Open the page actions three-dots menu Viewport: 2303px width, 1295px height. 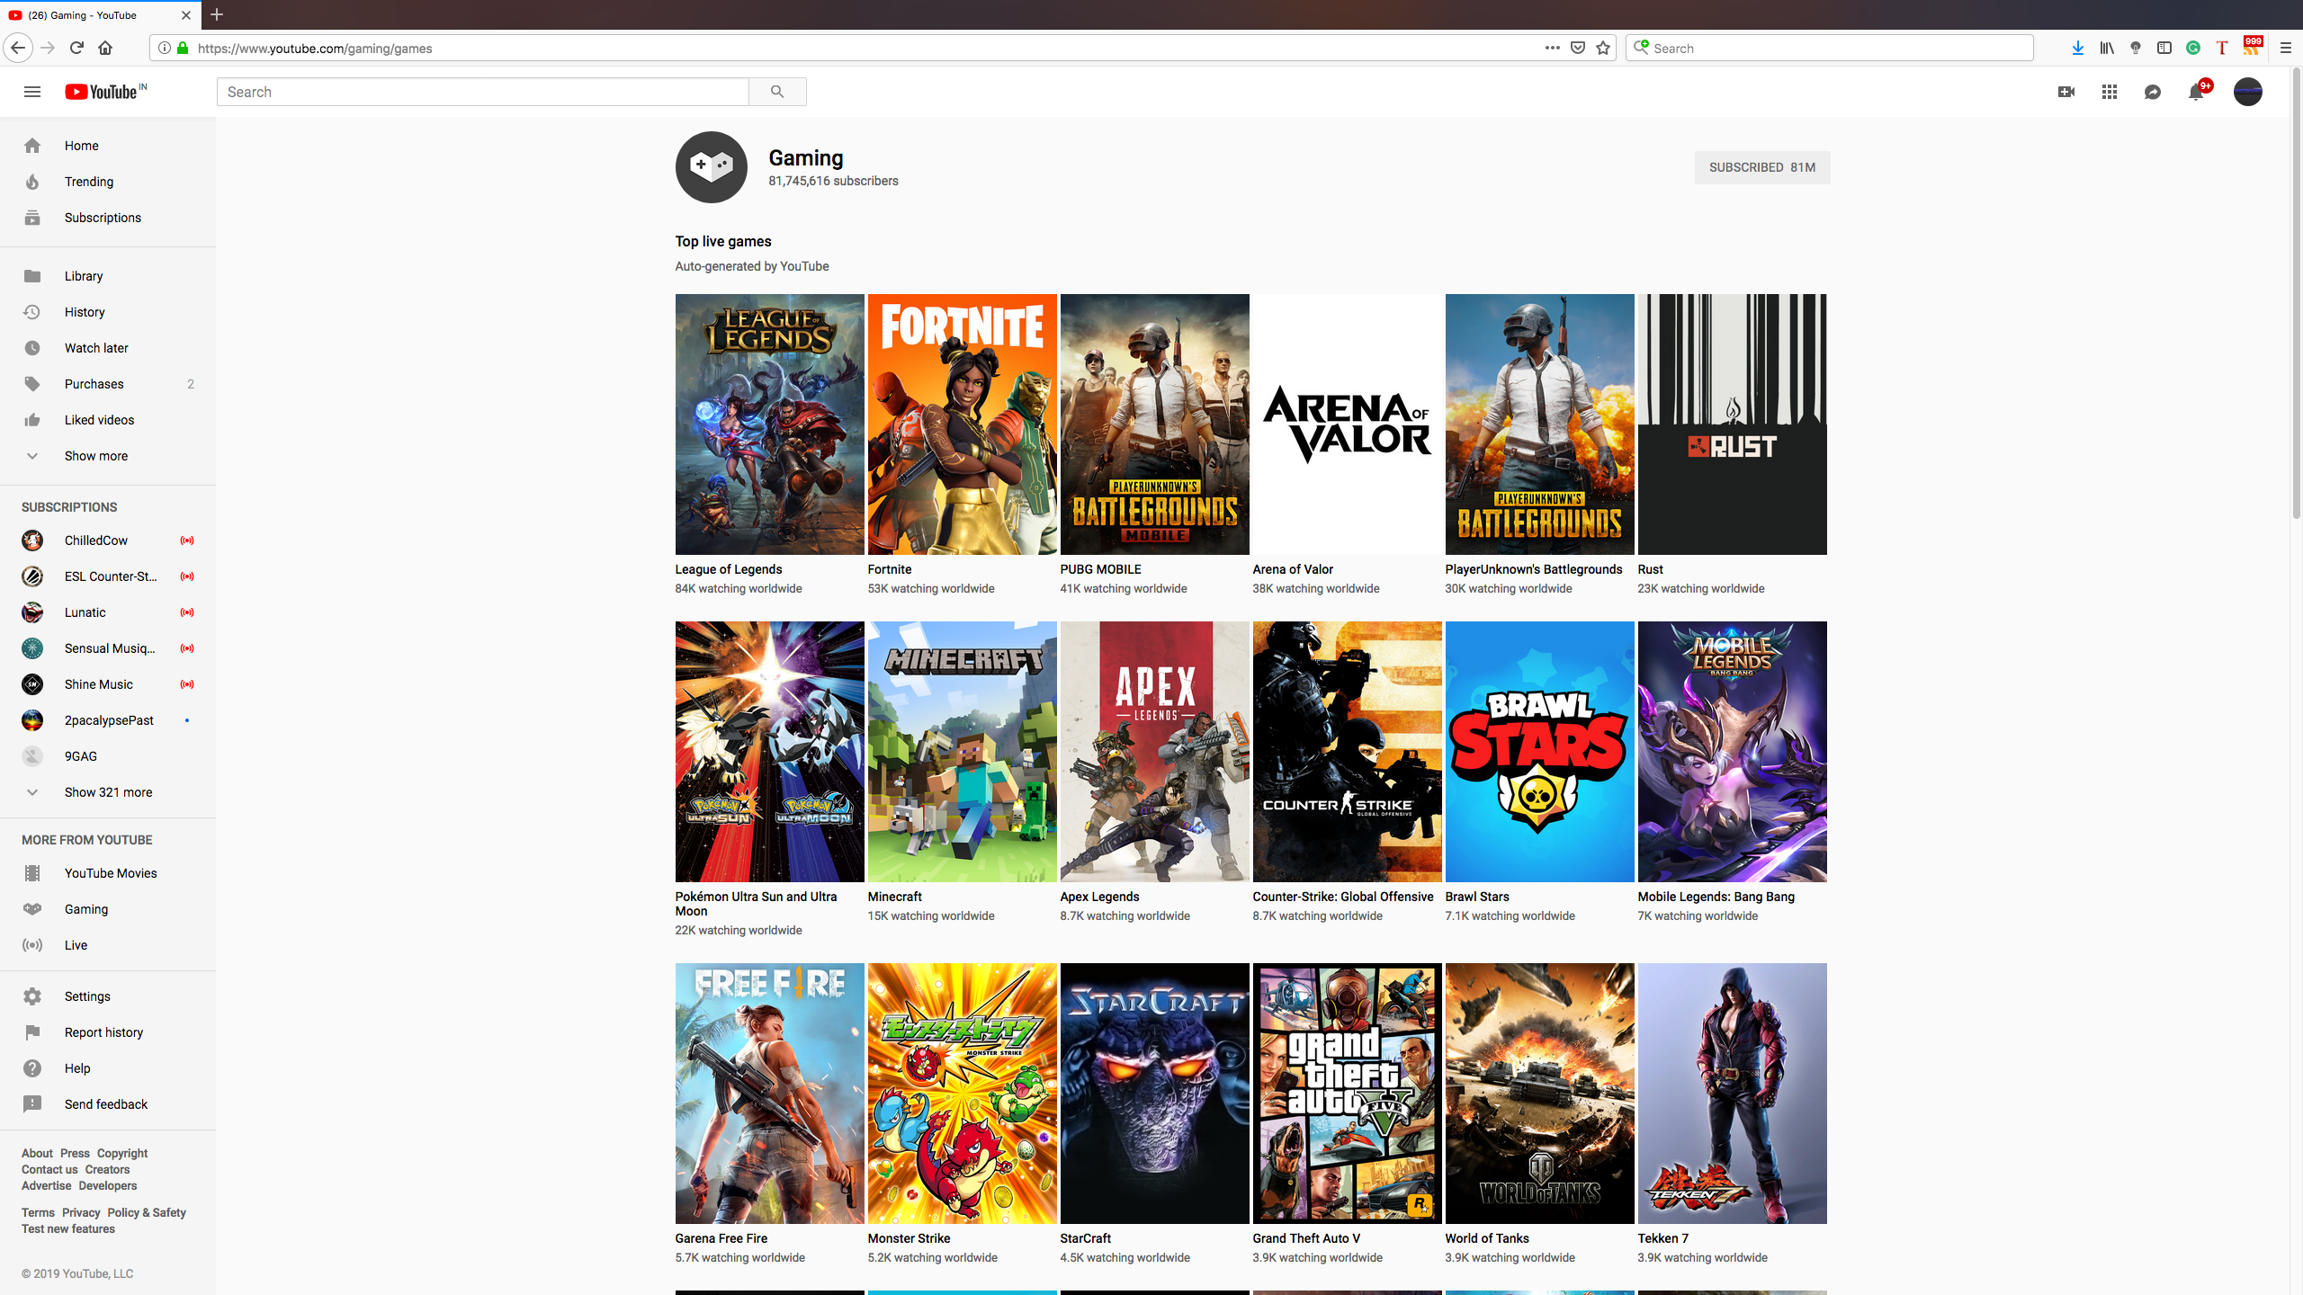[1552, 49]
